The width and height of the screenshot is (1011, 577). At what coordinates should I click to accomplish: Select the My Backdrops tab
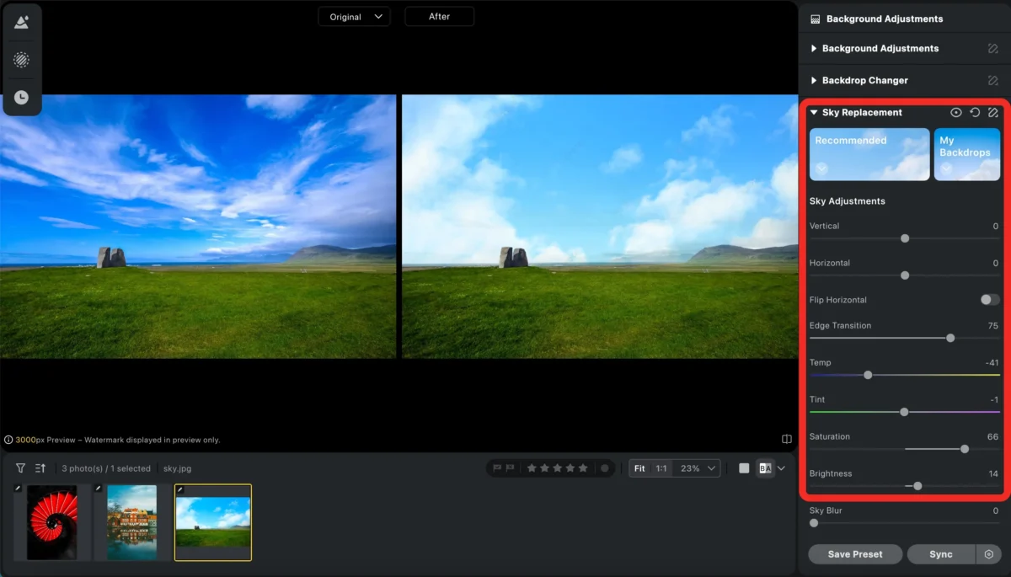click(966, 154)
